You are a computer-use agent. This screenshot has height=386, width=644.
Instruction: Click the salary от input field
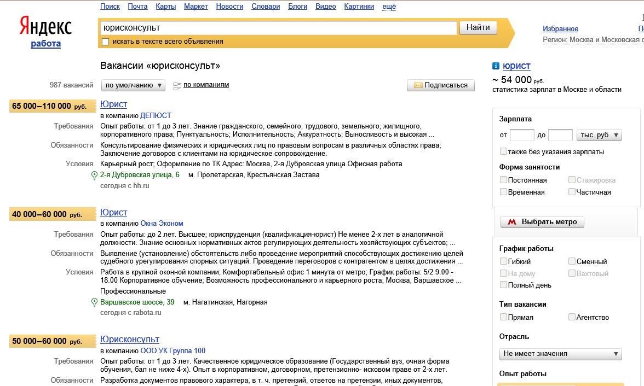521,135
